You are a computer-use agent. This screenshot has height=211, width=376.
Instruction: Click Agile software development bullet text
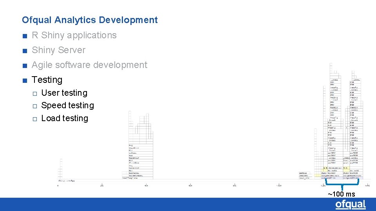pos(89,65)
